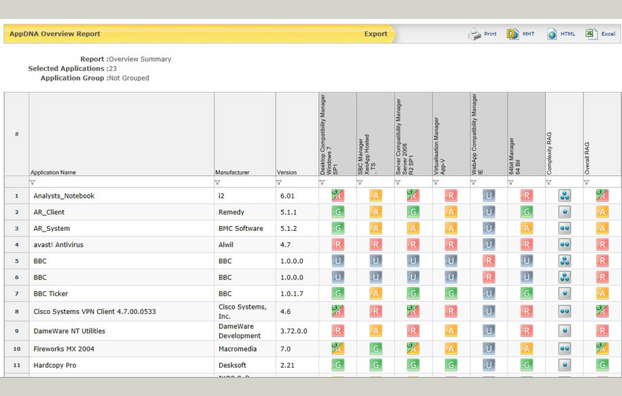Export report as MHT
Screen dimensions: 622x396
(521, 34)
